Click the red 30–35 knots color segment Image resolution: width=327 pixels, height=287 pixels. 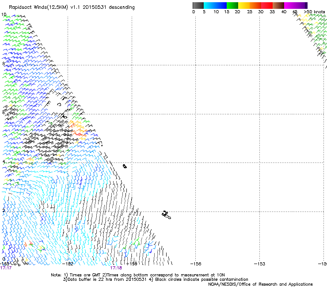click(x=267, y=5)
